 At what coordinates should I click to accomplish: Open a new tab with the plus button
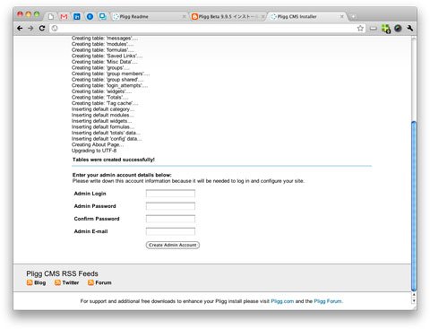(353, 17)
